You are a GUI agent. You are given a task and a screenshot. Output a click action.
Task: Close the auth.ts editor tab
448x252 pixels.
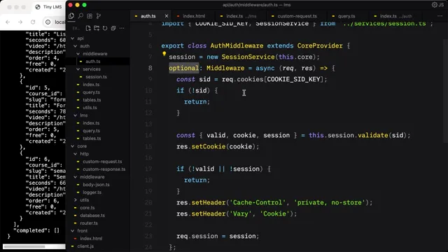[167, 16]
